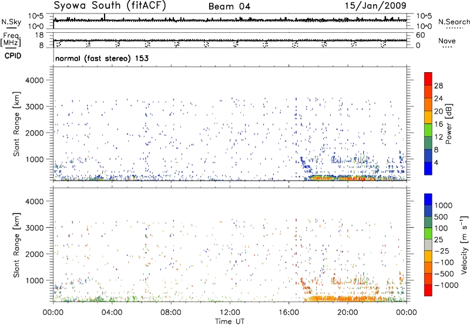Click the 'Freq. [MHz]' axis label
This screenshot has height=325, width=470.
11,40
